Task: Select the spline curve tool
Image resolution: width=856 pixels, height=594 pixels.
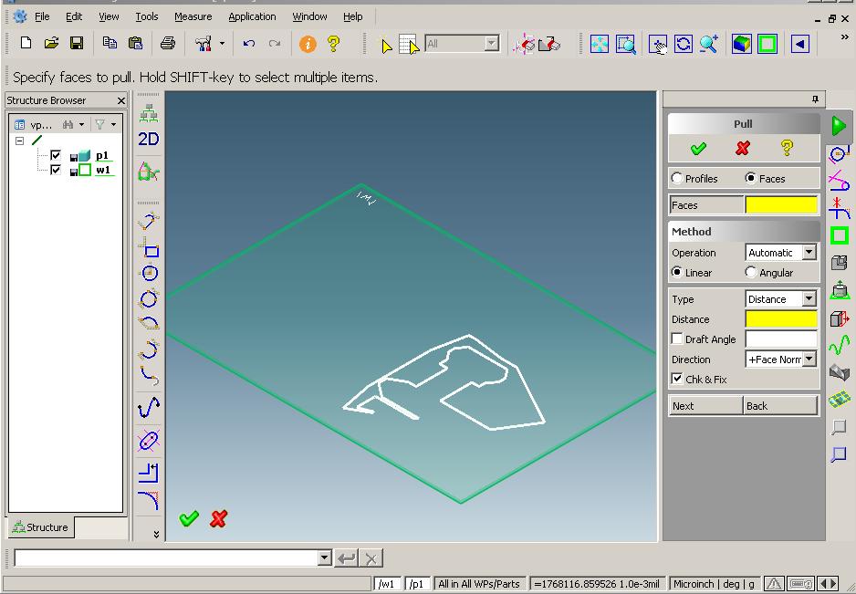Action: [x=149, y=407]
